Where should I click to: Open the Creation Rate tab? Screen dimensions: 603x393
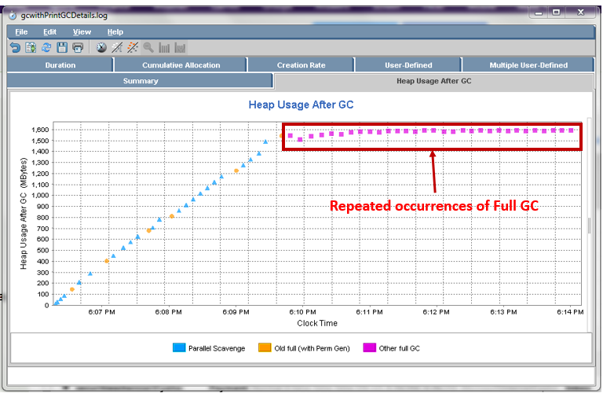click(x=301, y=65)
